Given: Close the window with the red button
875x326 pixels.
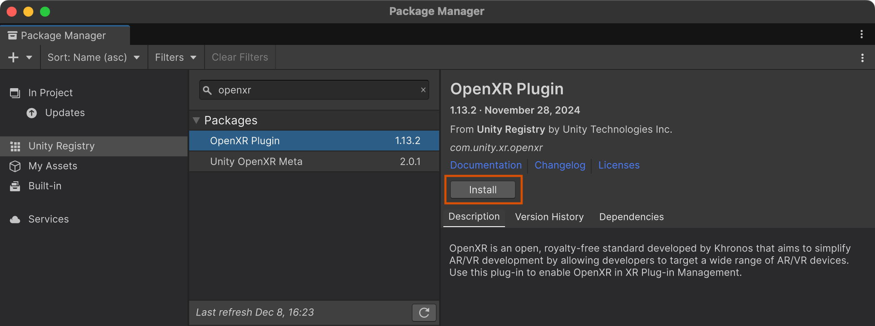Looking at the screenshot, I should point(12,12).
